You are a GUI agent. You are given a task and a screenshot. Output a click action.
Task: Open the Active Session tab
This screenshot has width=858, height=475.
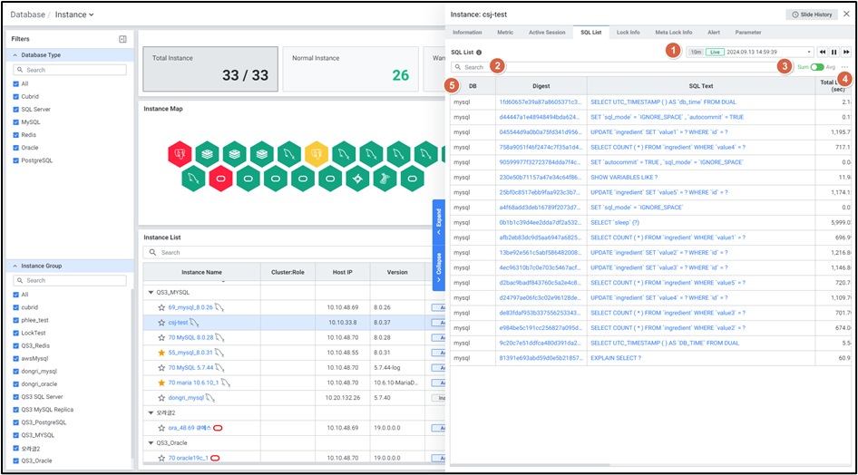[547, 32]
